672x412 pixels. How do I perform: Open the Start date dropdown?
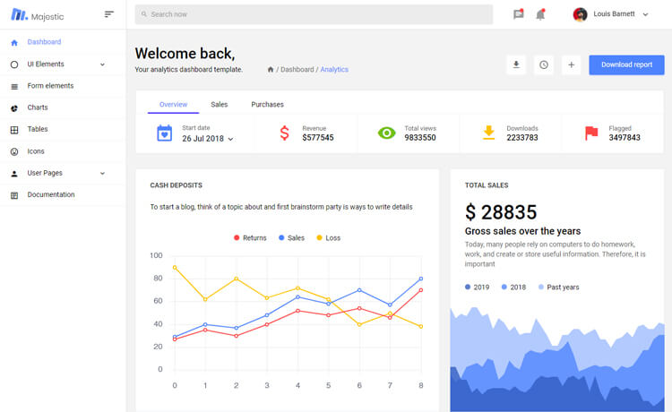point(207,139)
